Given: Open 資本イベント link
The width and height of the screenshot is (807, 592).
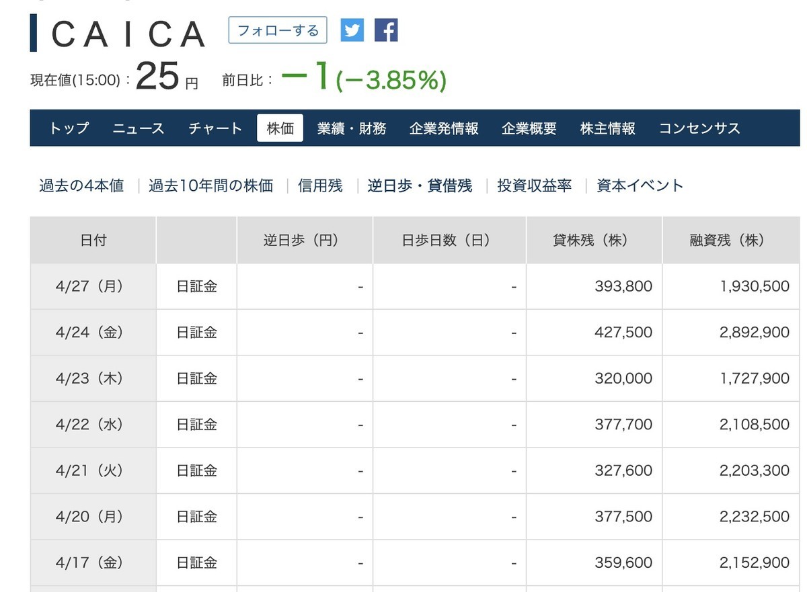Looking at the screenshot, I should tap(640, 185).
